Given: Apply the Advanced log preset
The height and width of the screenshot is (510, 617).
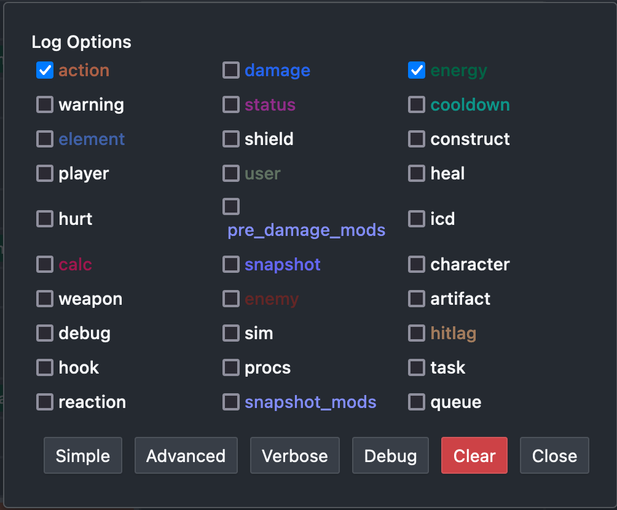Looking at the screenshot, I should 186,455.
